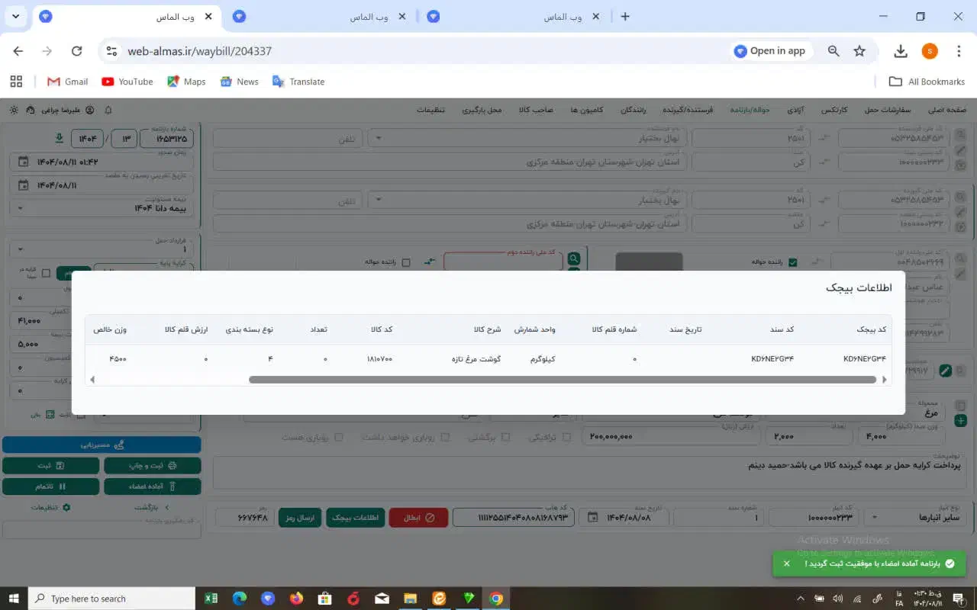Click the Windows Start button
Image resolution: width=977 pixels, height=610 pixels.
[x=14, y=599]
